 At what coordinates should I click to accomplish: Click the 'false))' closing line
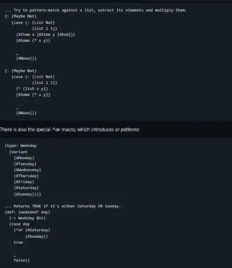pos(22,260)
